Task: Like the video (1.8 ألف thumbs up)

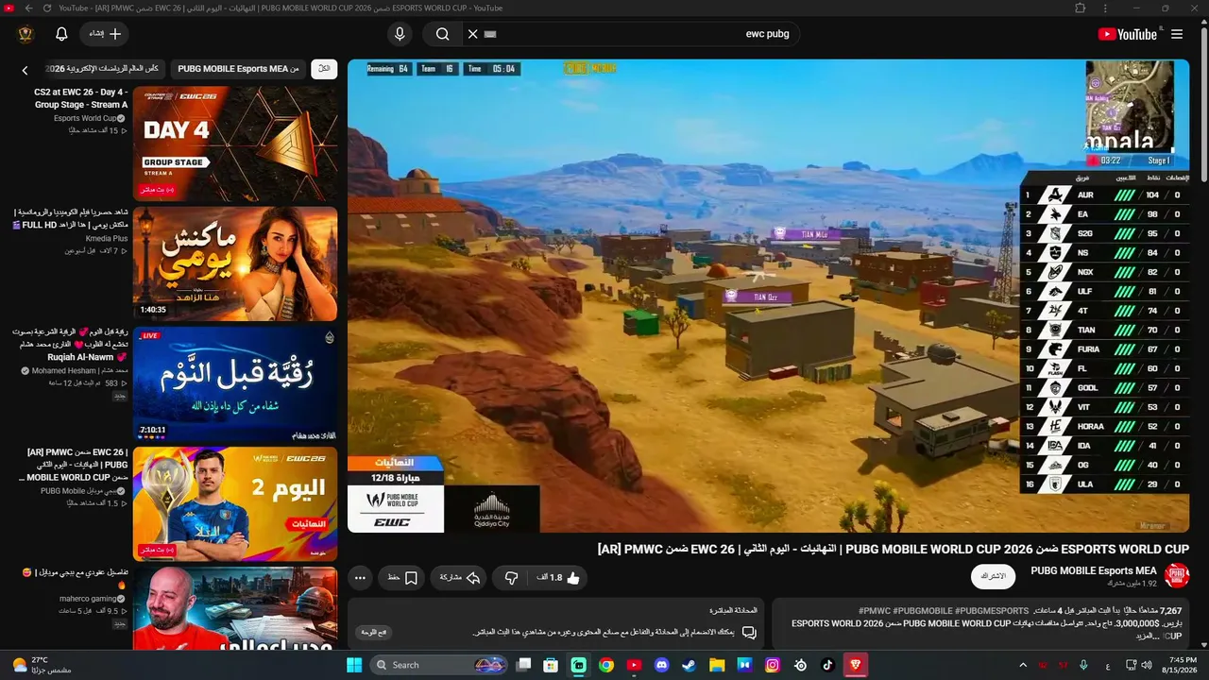Action: point(559,577)
